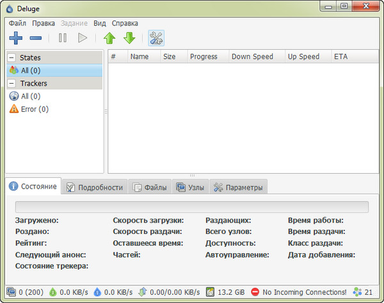Move torrent up in queue
This screenshot has height=303, width=384.
coord(109,38)
